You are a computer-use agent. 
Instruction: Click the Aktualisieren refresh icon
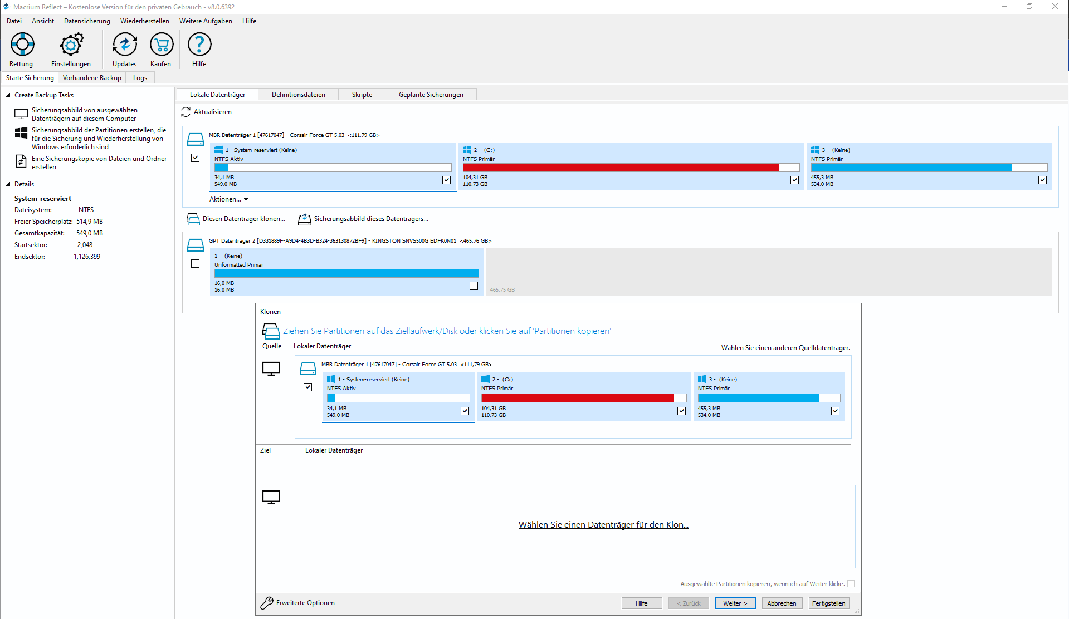point(186,112)
